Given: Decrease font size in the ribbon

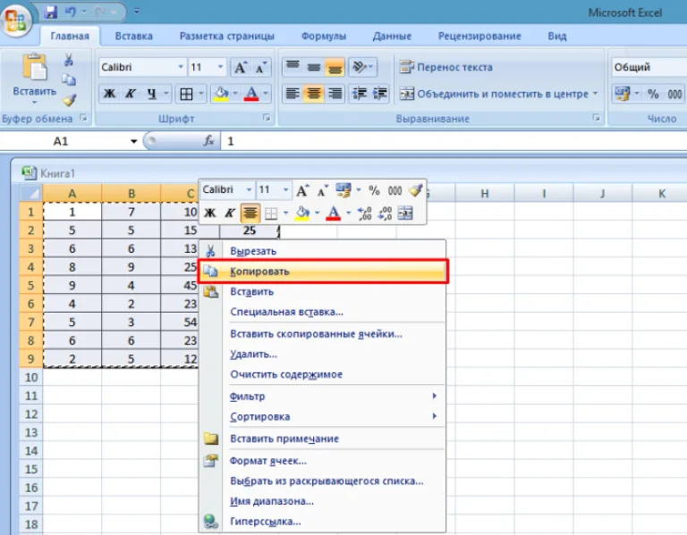Looking at the screenshot, I should (261, 67).
